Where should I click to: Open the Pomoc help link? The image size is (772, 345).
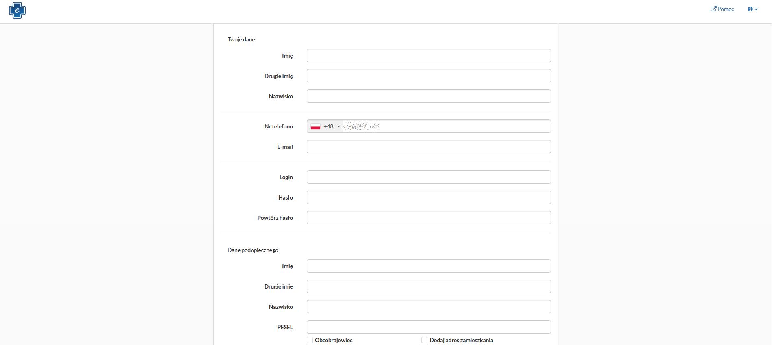(725, 9)
